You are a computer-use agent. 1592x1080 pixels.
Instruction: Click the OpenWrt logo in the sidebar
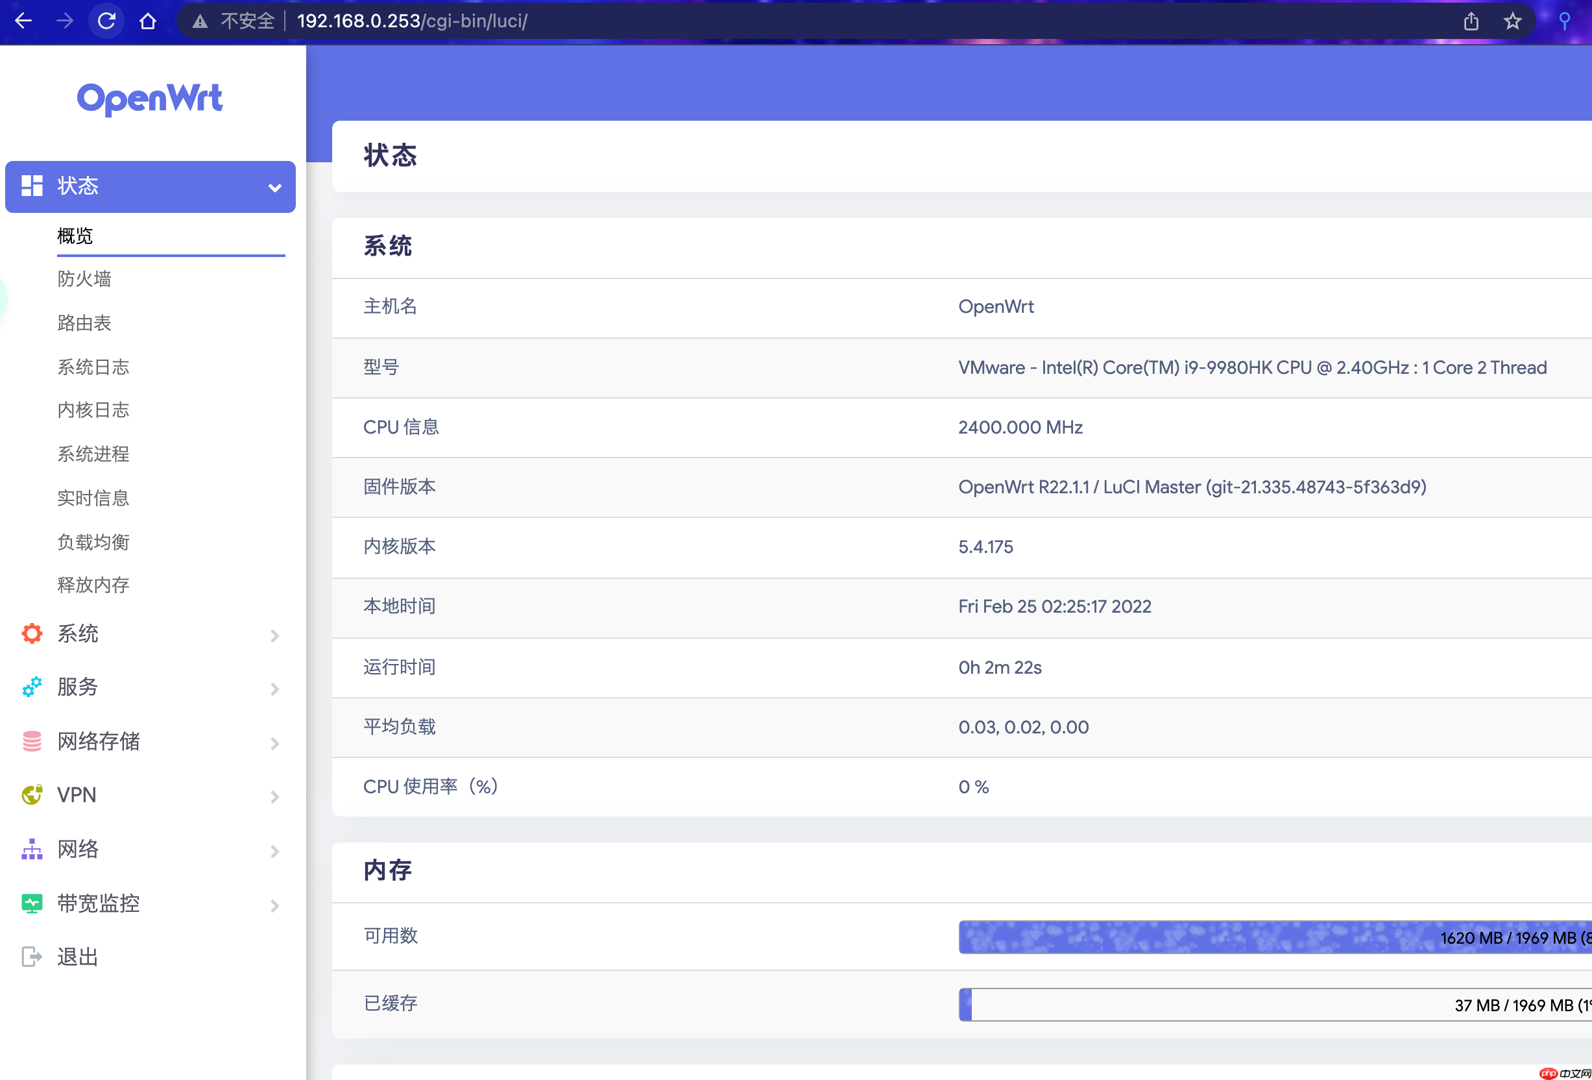[x=150, y=98]
